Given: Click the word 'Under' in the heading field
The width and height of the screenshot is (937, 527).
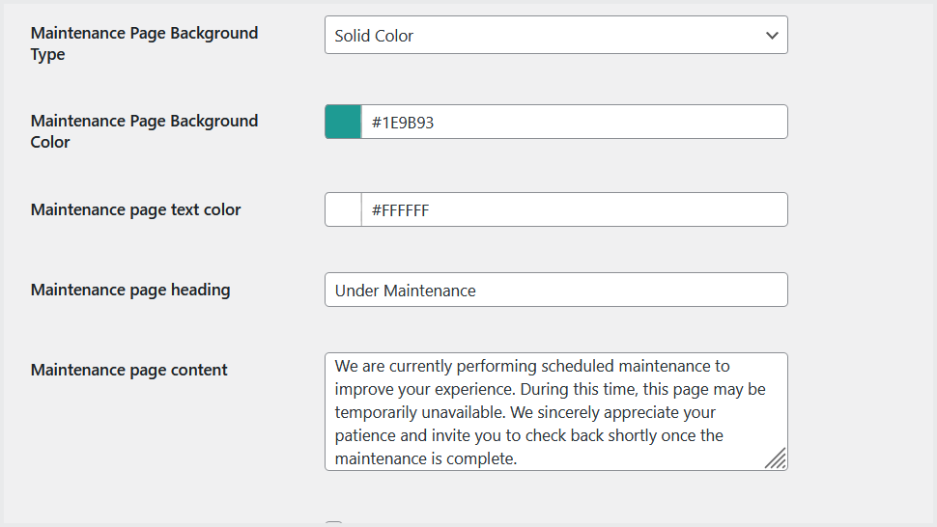Looking at the screenshot, I should click(x=356, y=291).
